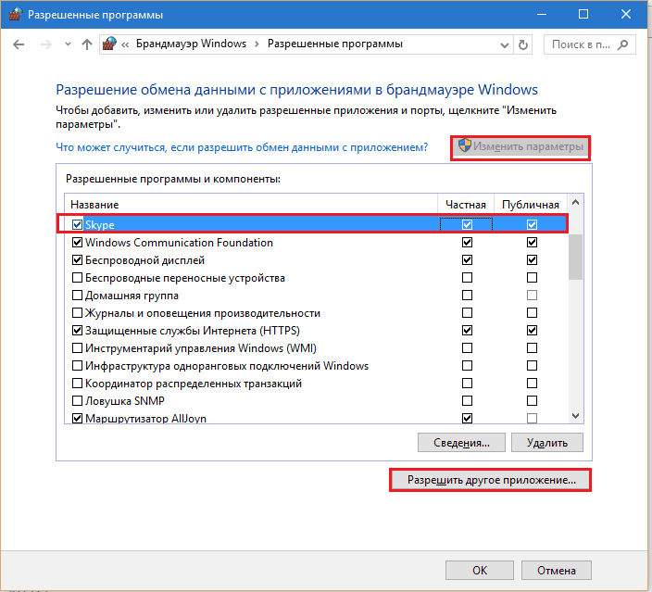Open breadcrumb arrow after Брандмауэр Windows
This screenshot has height=592, width=652.
click(x=258, y=44)
